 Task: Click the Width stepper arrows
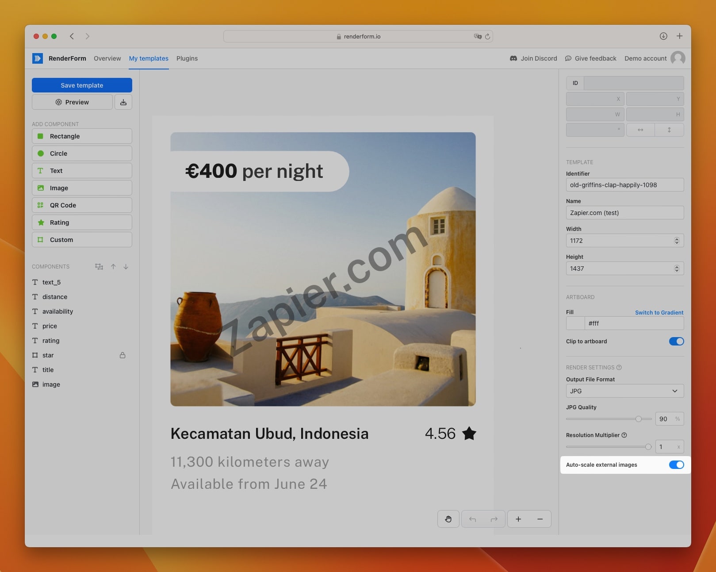click(677, 241)
